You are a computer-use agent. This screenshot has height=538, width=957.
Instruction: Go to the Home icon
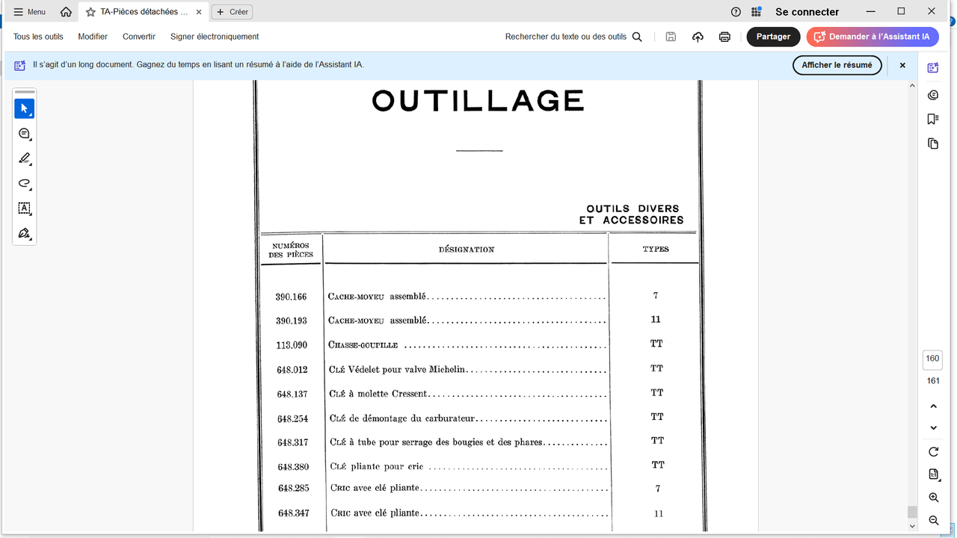pos(66,12)
